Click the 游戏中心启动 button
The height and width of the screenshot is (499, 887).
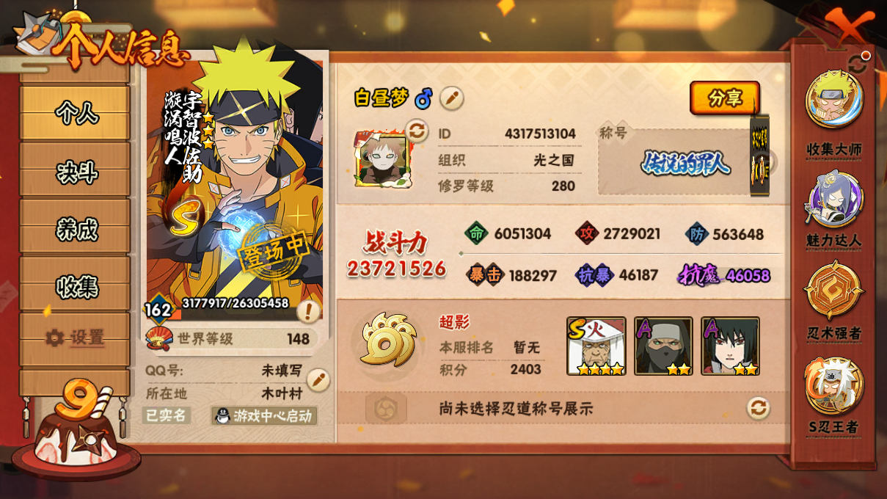pyautogui.click(x=265, y=416)
